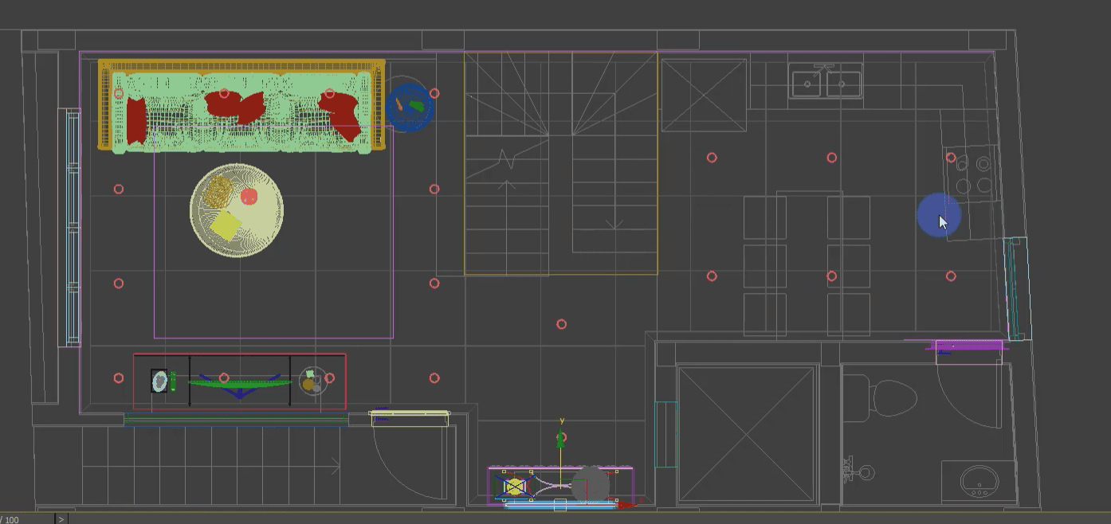The image size is (1111, 524).
Task: Click the '/ 100' time slider frame counter
Action: pos(10,519)
